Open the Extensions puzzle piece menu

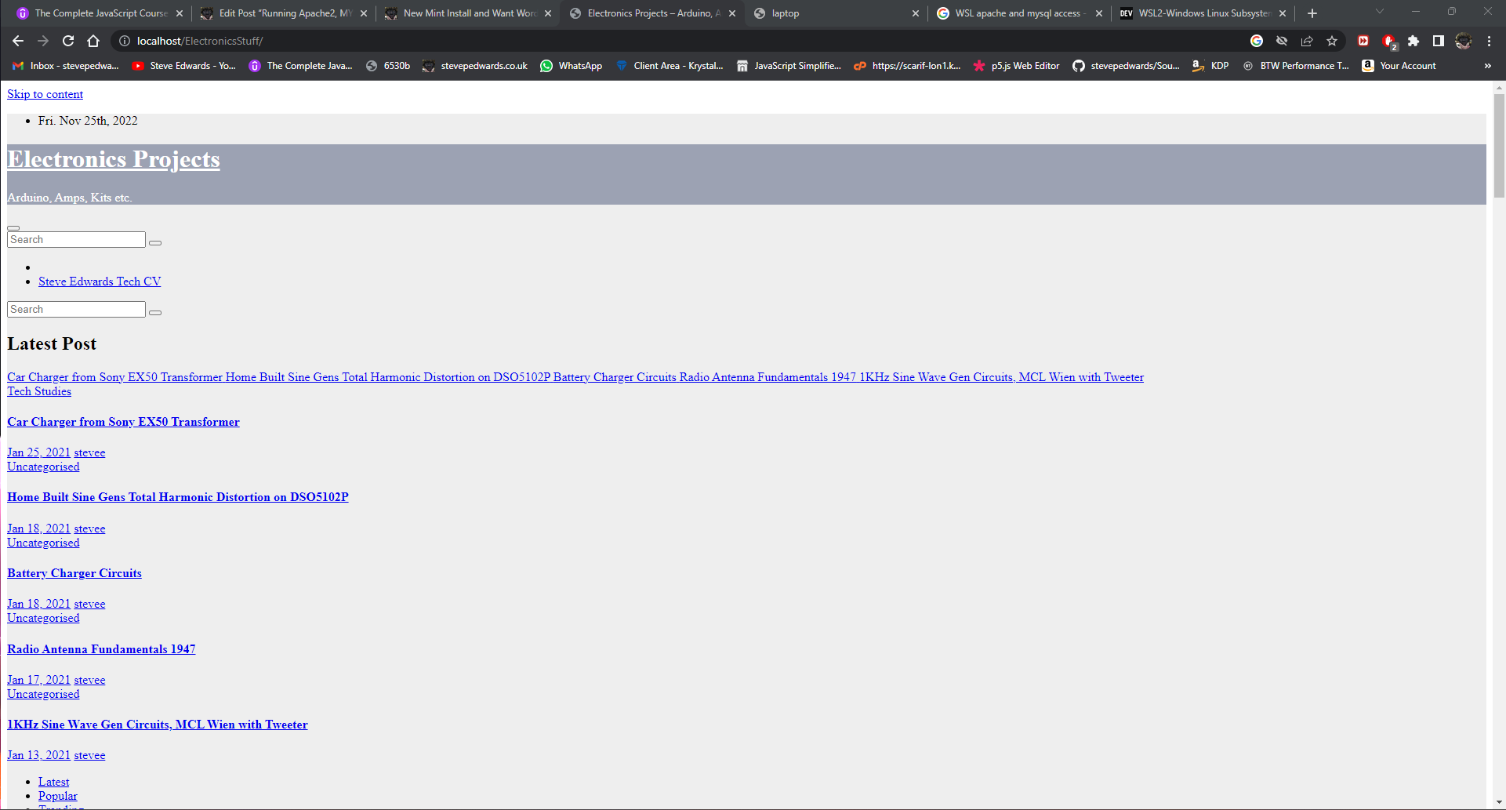[x=1413, y=41]
